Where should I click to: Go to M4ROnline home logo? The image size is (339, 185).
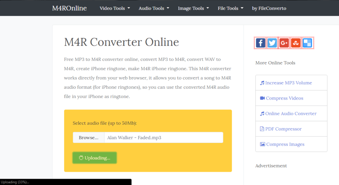[x=70, y=8]
